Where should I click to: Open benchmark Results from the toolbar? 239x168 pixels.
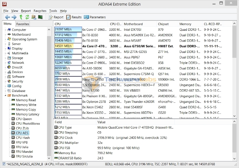click(74, 17)
